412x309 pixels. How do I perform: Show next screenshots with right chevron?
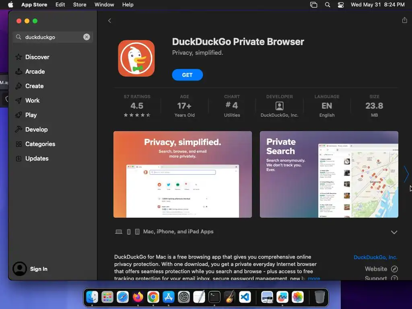tap(406, 174)
